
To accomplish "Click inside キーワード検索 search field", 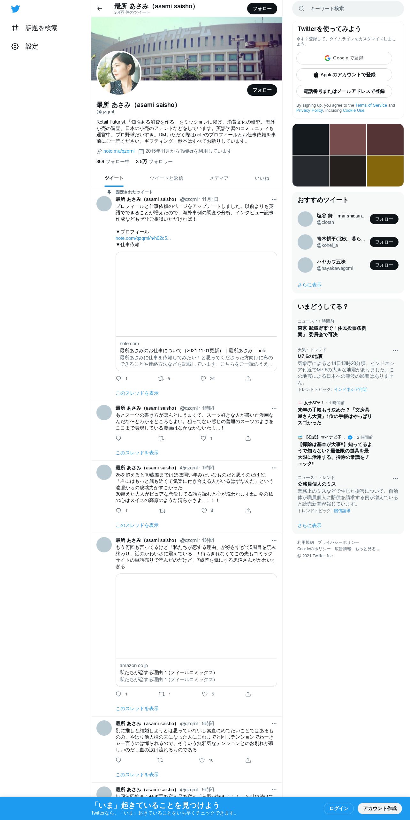I will coord(348,9).
